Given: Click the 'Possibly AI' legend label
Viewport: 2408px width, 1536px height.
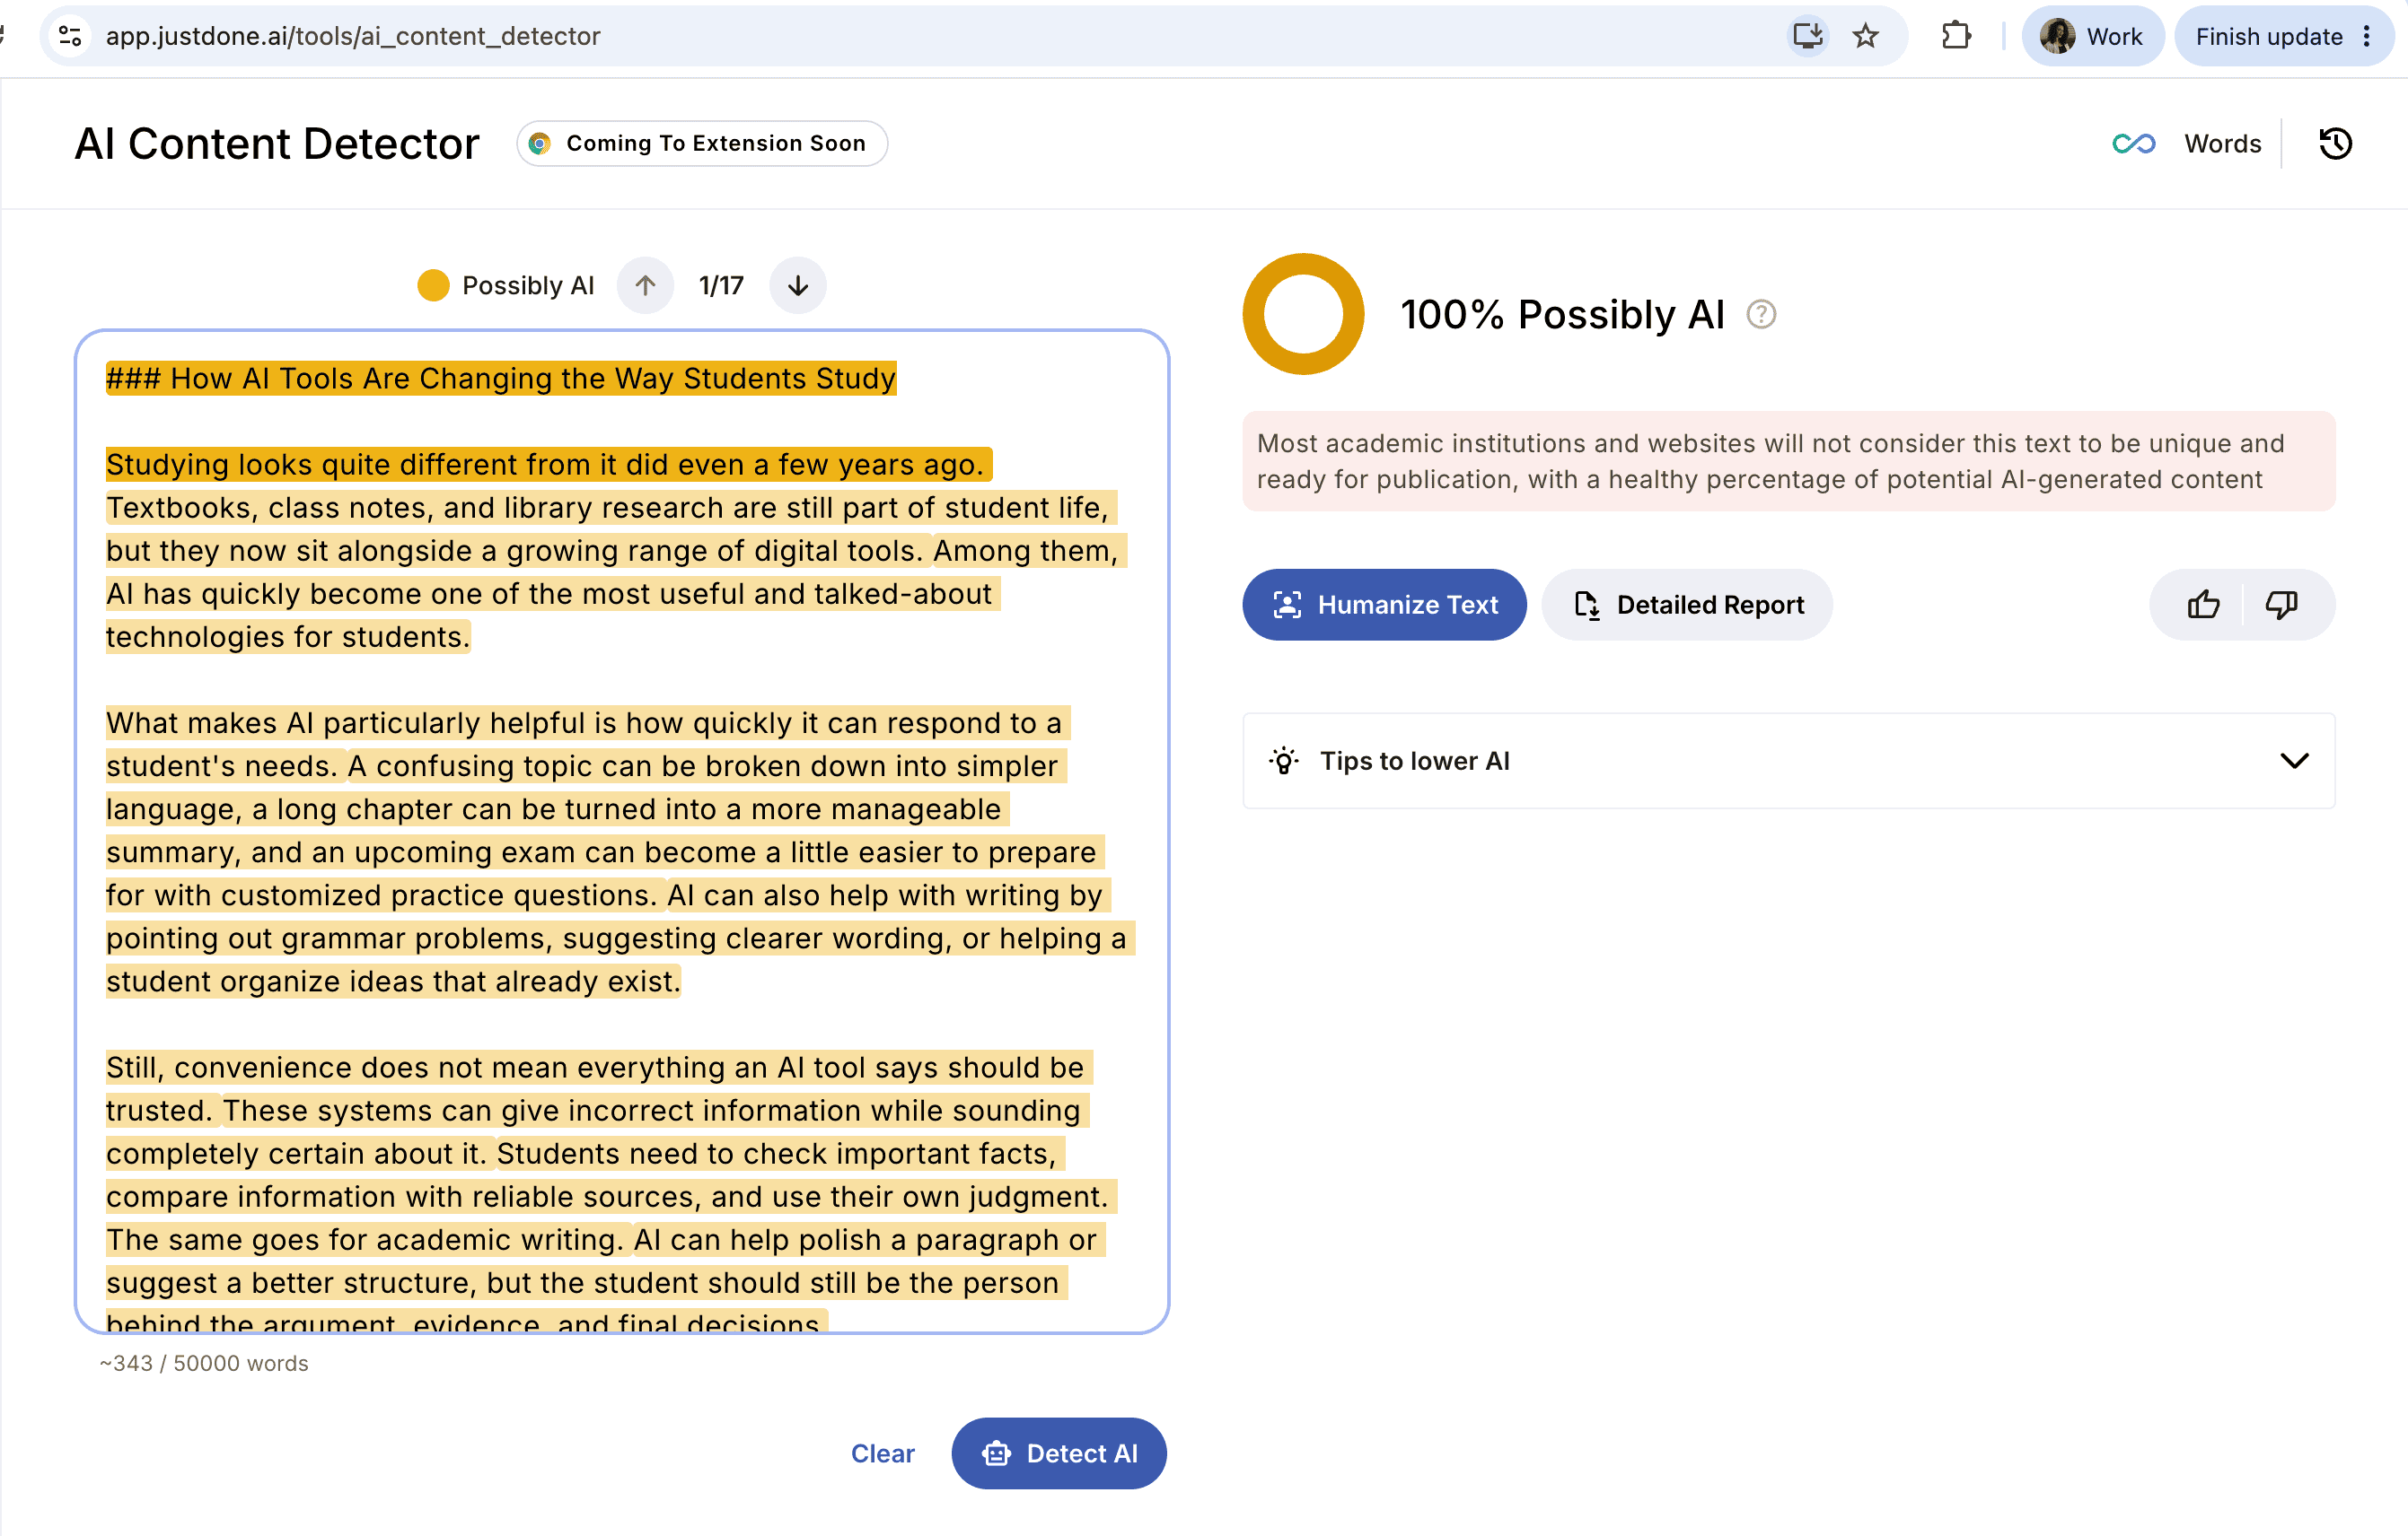Looking at the screenshot, I should pos(528,286).
